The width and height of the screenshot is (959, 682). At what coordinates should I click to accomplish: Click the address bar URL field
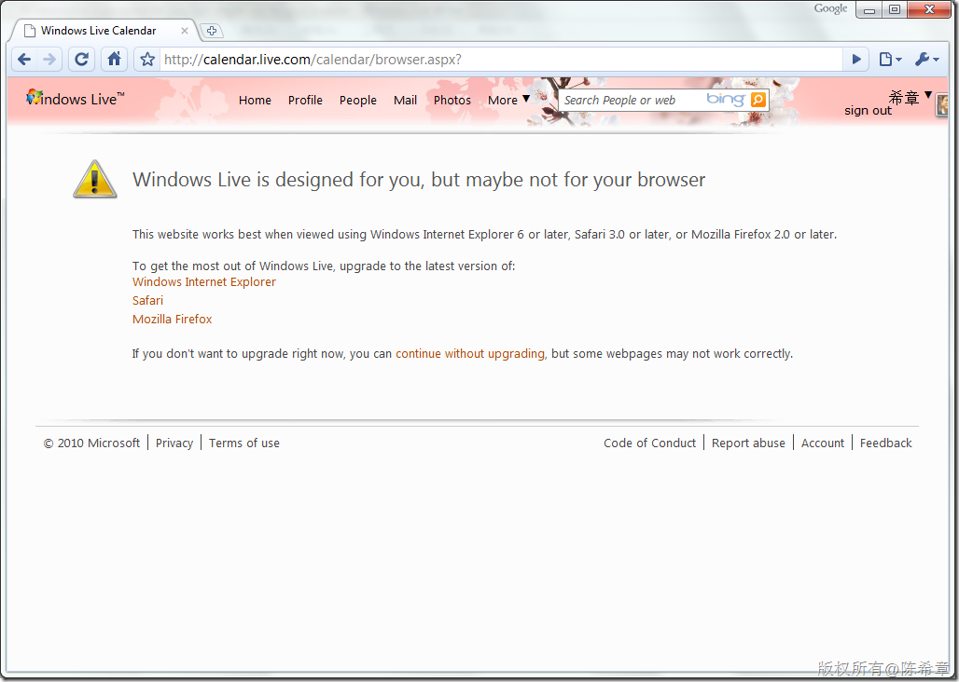[x=500, y=60]
